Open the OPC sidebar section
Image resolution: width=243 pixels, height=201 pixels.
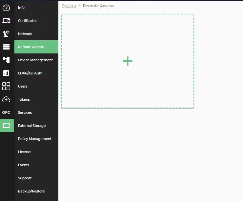[x=6, y=112]
